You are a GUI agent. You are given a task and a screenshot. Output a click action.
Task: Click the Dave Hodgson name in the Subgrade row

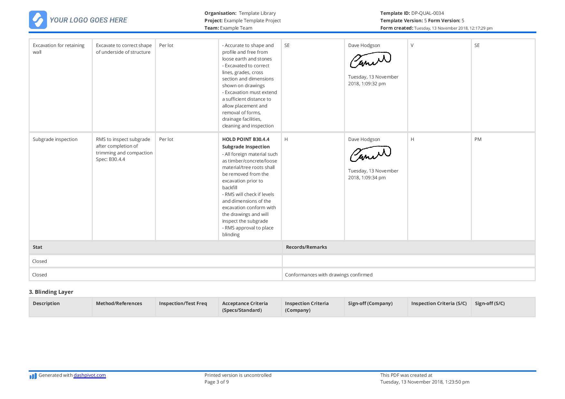(364, 139)
